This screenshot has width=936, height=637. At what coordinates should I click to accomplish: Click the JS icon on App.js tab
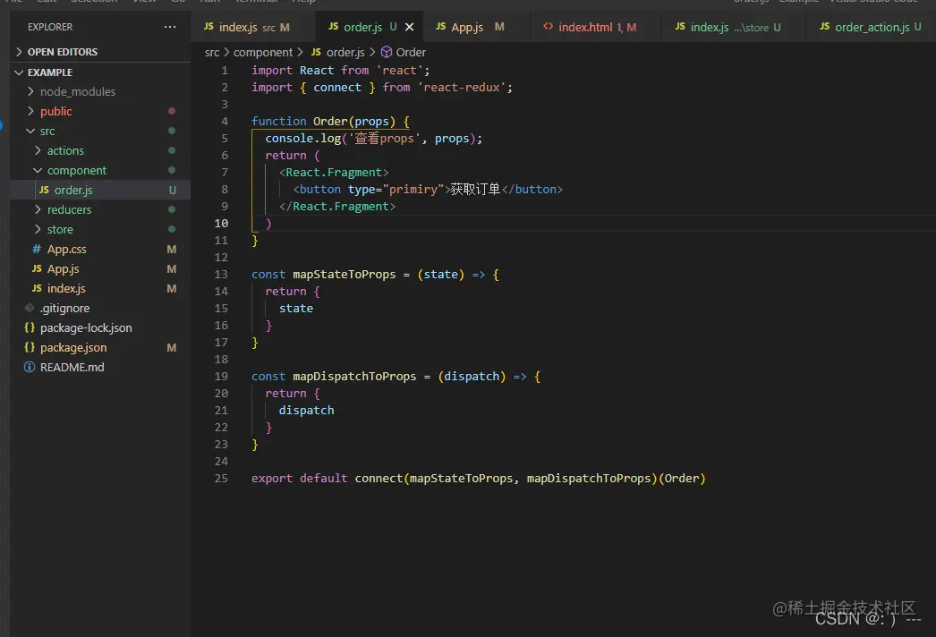tap(441, 26)
